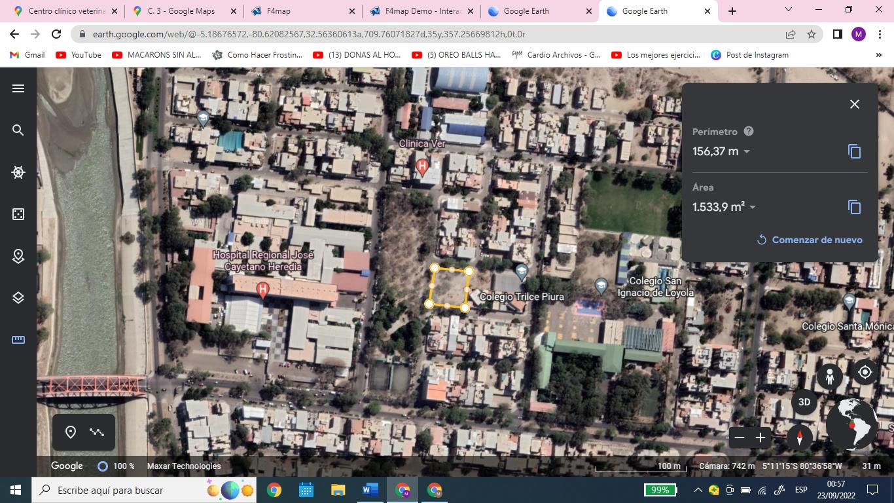Viewport: 894px width, 503px height.
Task: Share this page from the address bar
Action: click(791, 34)
